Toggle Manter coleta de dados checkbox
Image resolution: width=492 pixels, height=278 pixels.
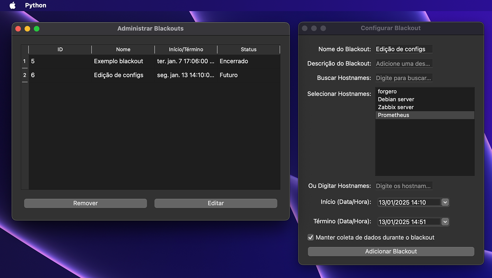[x=311, y=237]
